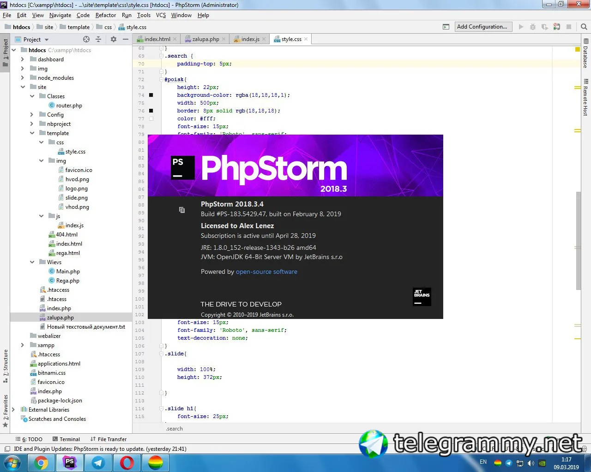Click the editor vertical scrollbar thumb

(x=578, y=241)
